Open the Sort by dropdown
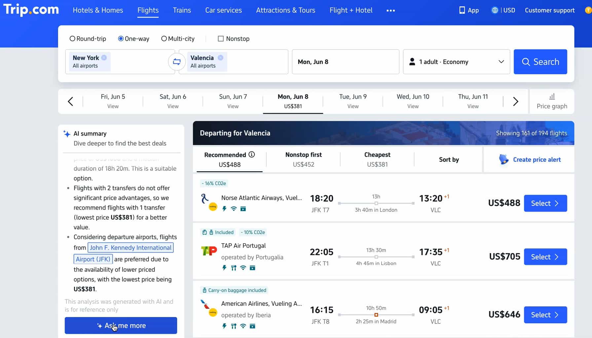Viewport: 592px width, 338px height. [x=449, y=159]
